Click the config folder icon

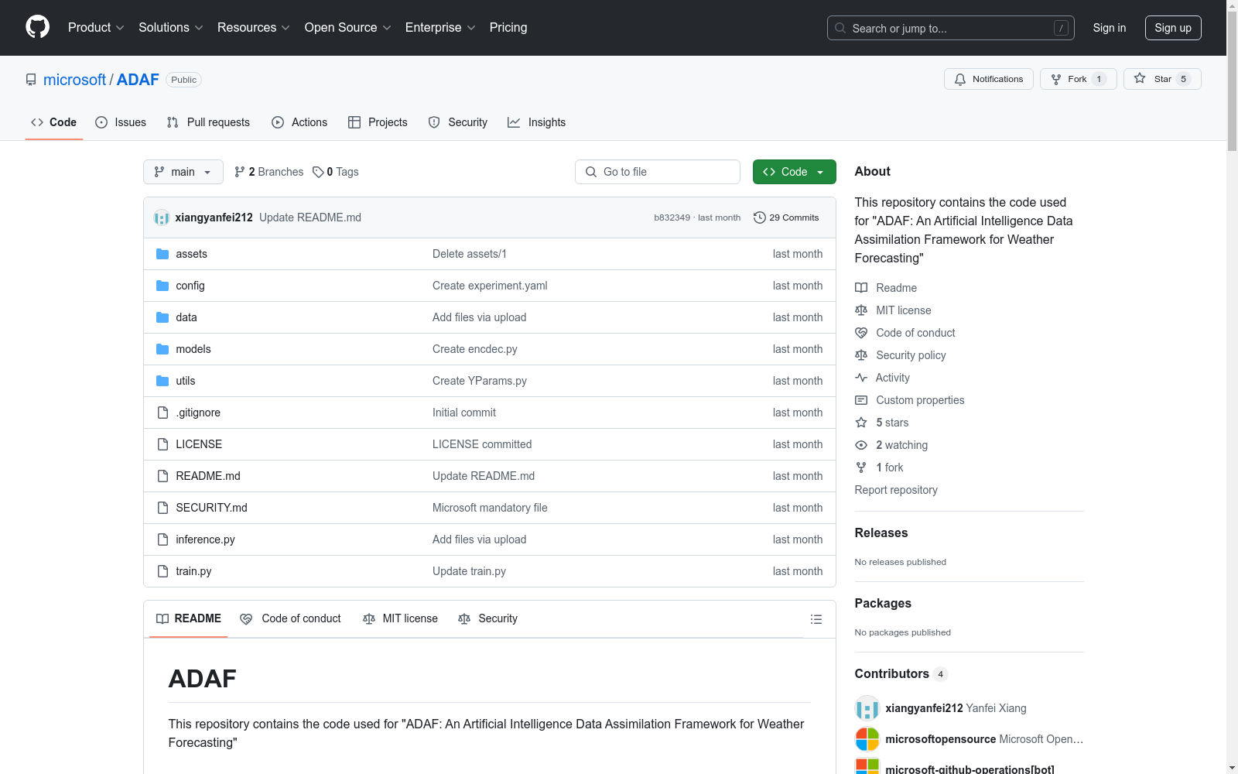point(162,286)
